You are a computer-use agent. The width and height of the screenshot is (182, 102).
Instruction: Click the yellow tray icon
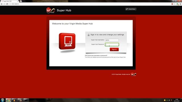(x=165, y=100)
